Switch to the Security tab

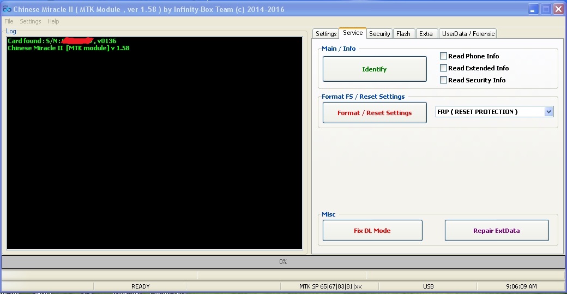pos(379,34)
